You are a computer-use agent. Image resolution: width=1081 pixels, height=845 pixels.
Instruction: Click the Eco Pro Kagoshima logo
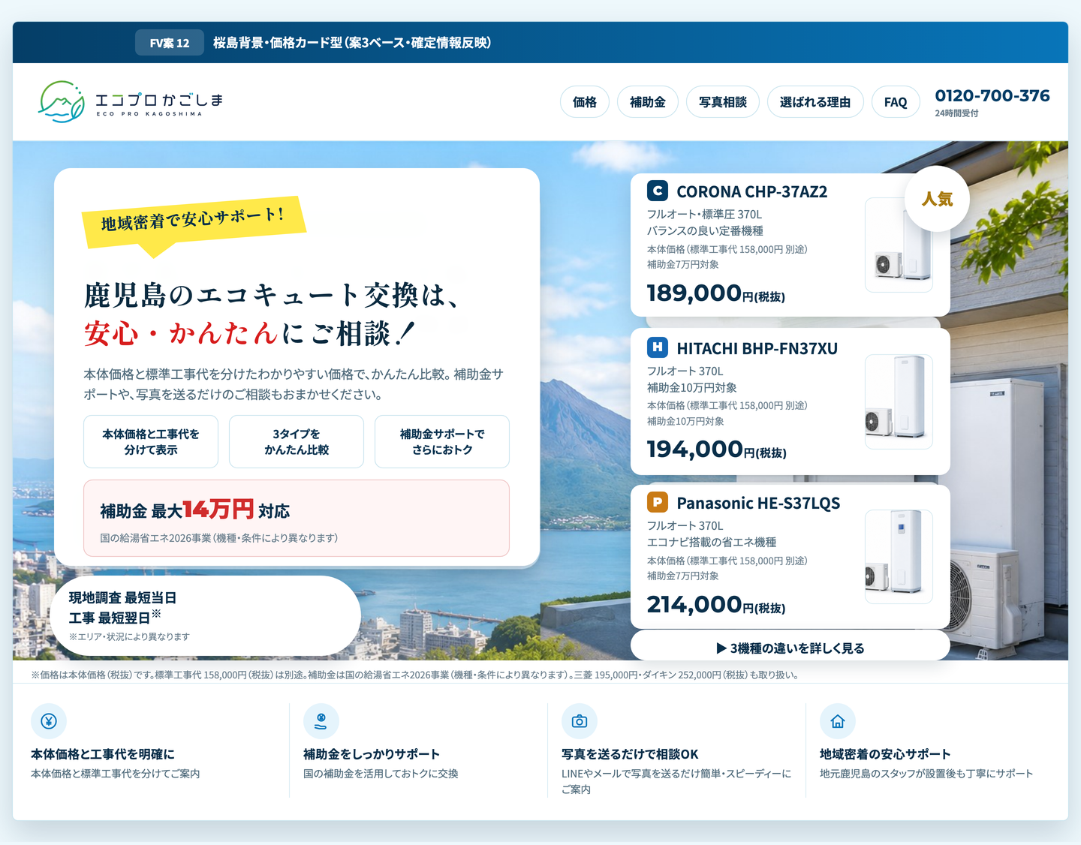tap(131, 102)
